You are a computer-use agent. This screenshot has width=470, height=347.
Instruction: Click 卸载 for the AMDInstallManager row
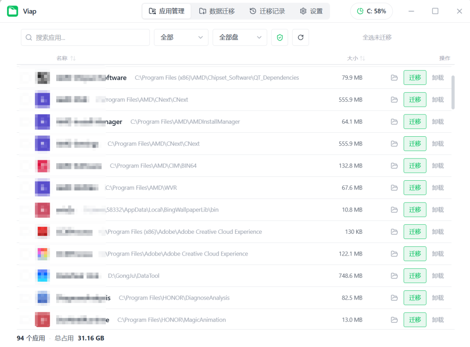(x=438, y=122)
